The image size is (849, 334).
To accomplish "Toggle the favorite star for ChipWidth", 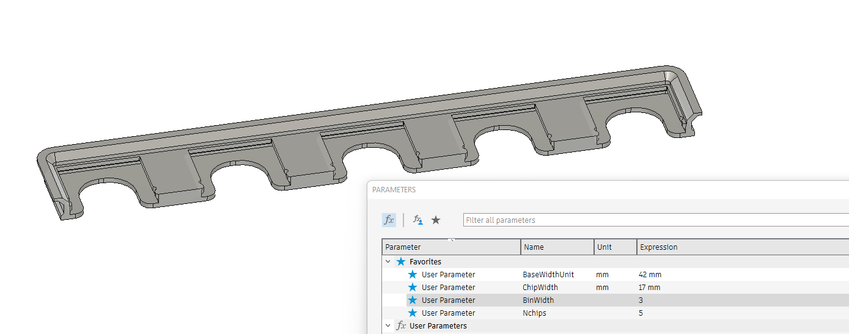I will tap(413, 288).
